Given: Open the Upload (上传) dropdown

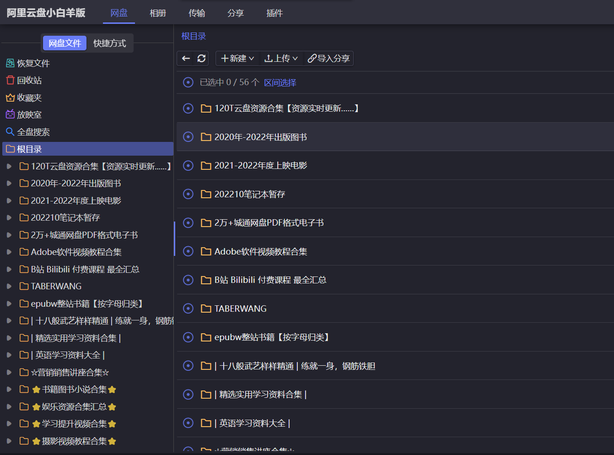Looking at the screenshot, I should 281,59.
